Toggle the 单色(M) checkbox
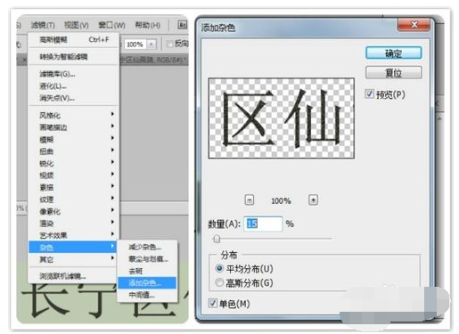This screenshot has width=459, height=334. (213, 303)
